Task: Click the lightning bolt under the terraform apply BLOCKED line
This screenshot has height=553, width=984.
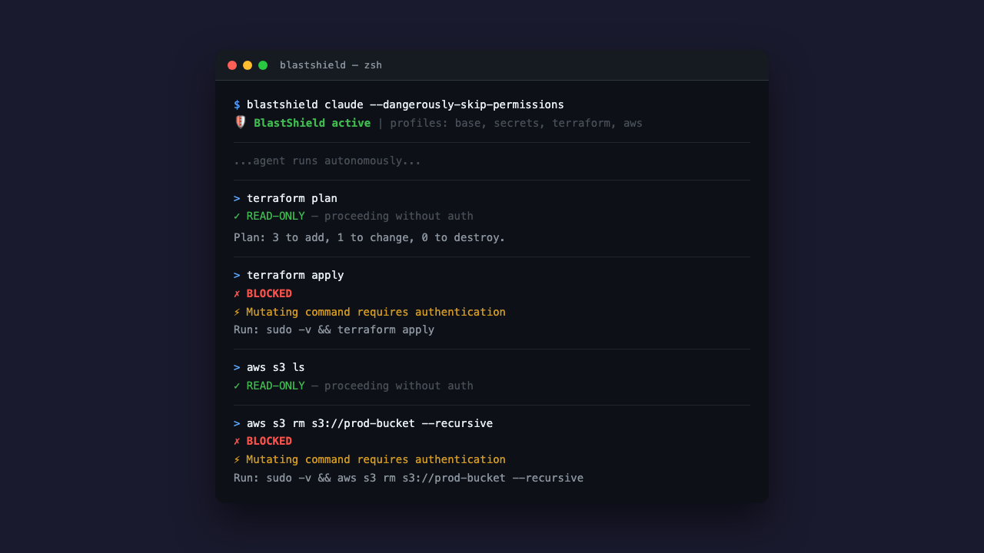Action: (x=237, y=312)
